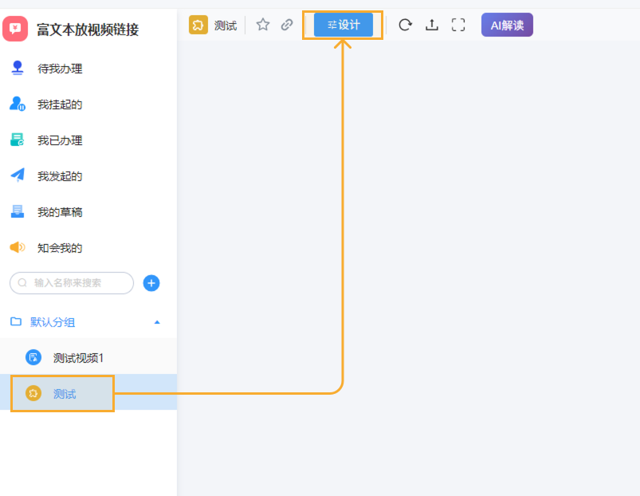This screenshot has height=496, width=640.
Task: Click the AI解读 button
Action: [x=507, y=25]
